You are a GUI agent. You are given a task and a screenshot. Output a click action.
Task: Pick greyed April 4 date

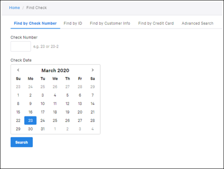click(93, 129)
